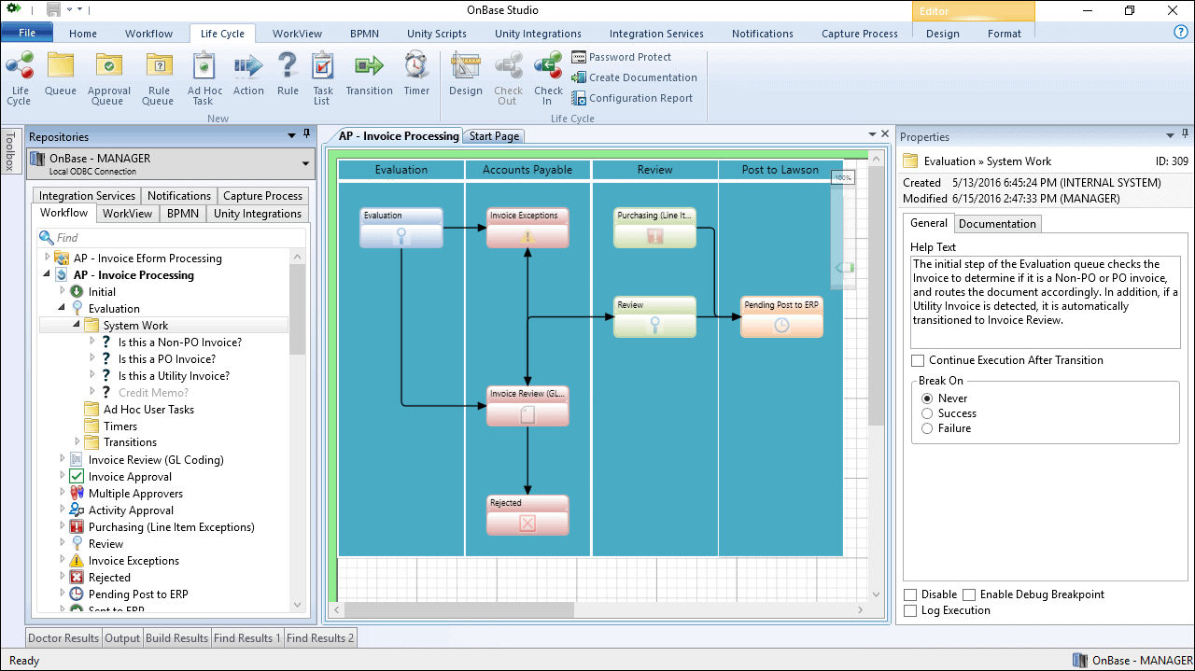
Task: Add a new Queue from ribbon
Action: (61, 75)
